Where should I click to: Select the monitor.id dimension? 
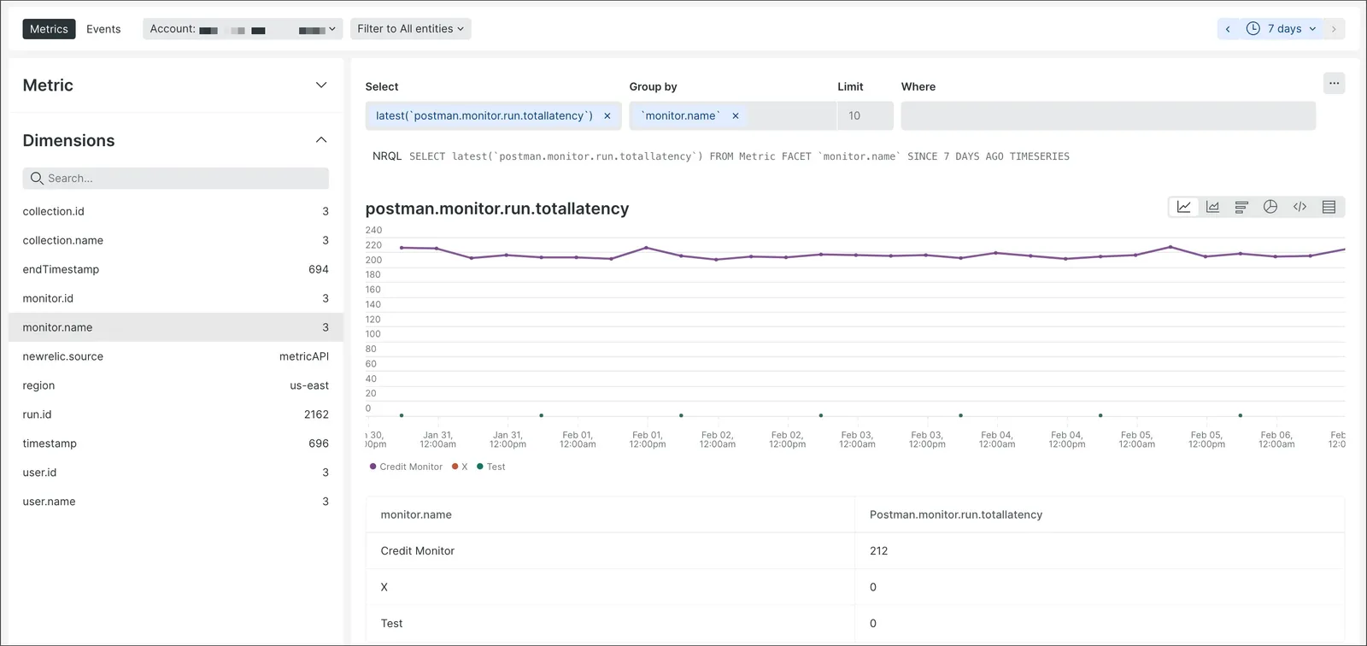[x=175, y=298]
